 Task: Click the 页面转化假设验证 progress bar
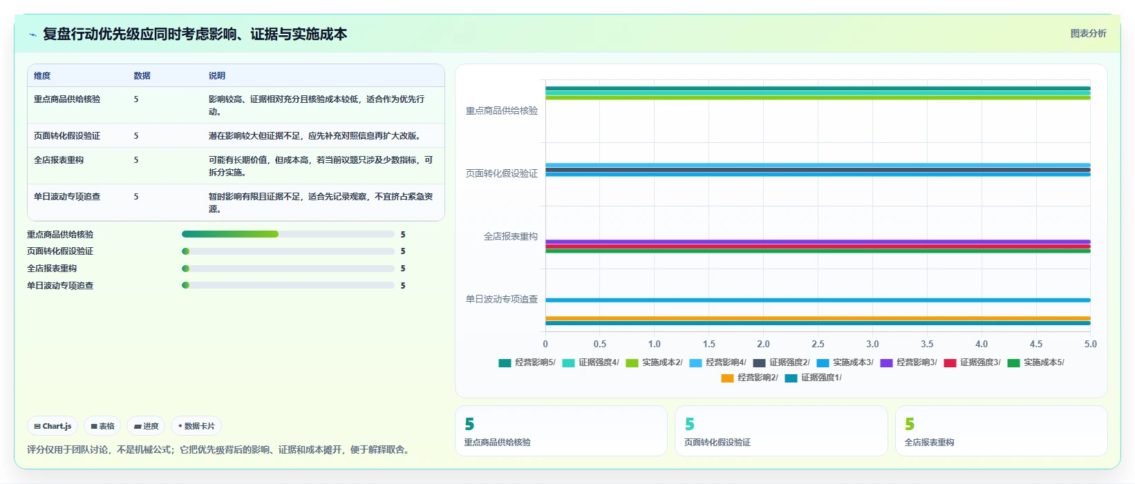click(288, 251)
